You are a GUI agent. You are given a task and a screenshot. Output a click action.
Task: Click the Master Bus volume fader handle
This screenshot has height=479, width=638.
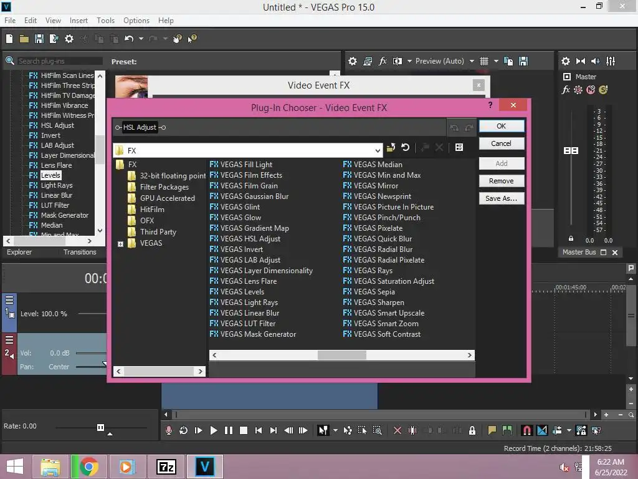(571, 151)
